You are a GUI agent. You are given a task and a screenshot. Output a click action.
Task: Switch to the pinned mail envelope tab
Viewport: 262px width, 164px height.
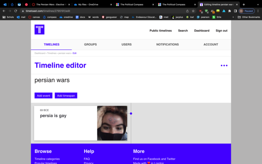click(19, 5)
